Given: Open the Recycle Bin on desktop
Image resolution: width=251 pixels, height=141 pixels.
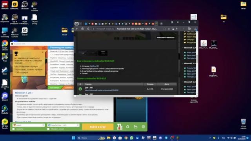Looking at the screenshot, I should (243, 124).
